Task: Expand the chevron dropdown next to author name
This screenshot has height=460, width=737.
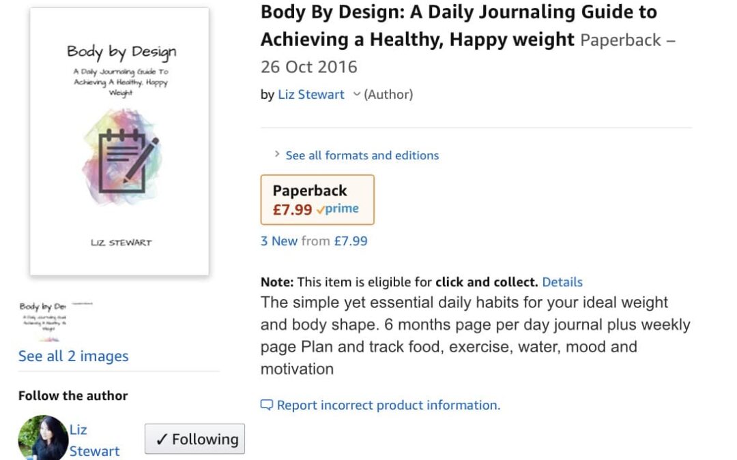Action: (356, 95)
